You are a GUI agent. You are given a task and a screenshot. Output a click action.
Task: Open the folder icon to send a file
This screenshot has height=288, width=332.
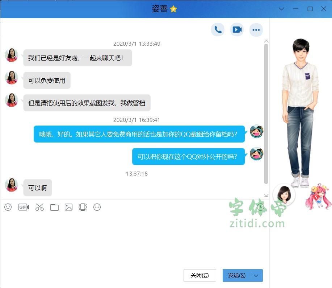point(54,207)
